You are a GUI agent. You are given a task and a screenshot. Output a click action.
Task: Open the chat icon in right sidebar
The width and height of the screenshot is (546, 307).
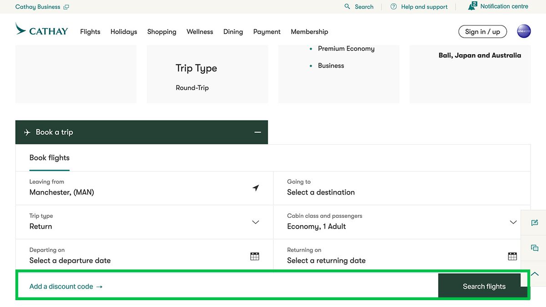click(x=535, y=247)
